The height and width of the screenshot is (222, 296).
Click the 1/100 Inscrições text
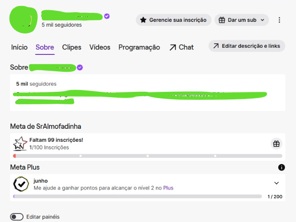pyautogui.click(x=49, y=148)
